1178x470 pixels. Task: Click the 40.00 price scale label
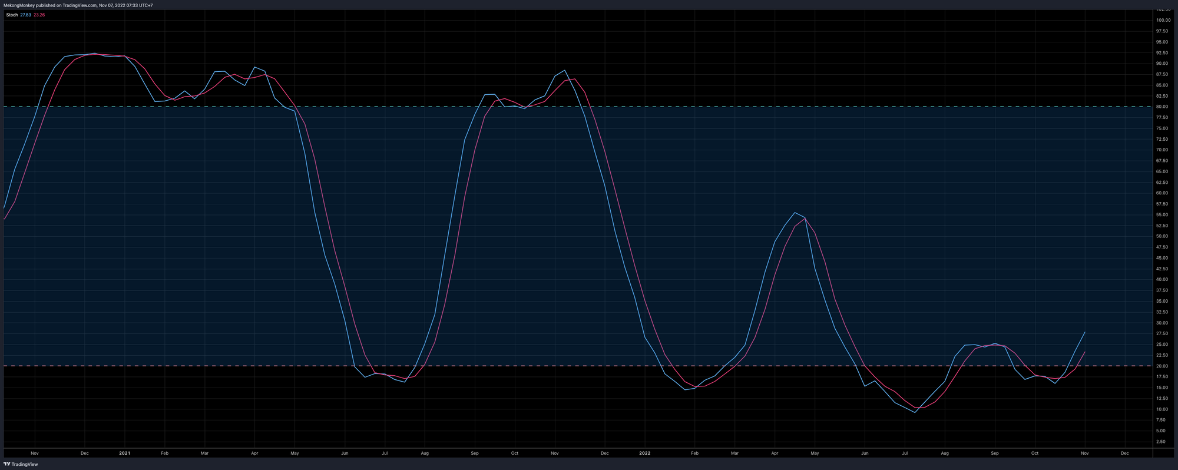[x=1162, y=279]
